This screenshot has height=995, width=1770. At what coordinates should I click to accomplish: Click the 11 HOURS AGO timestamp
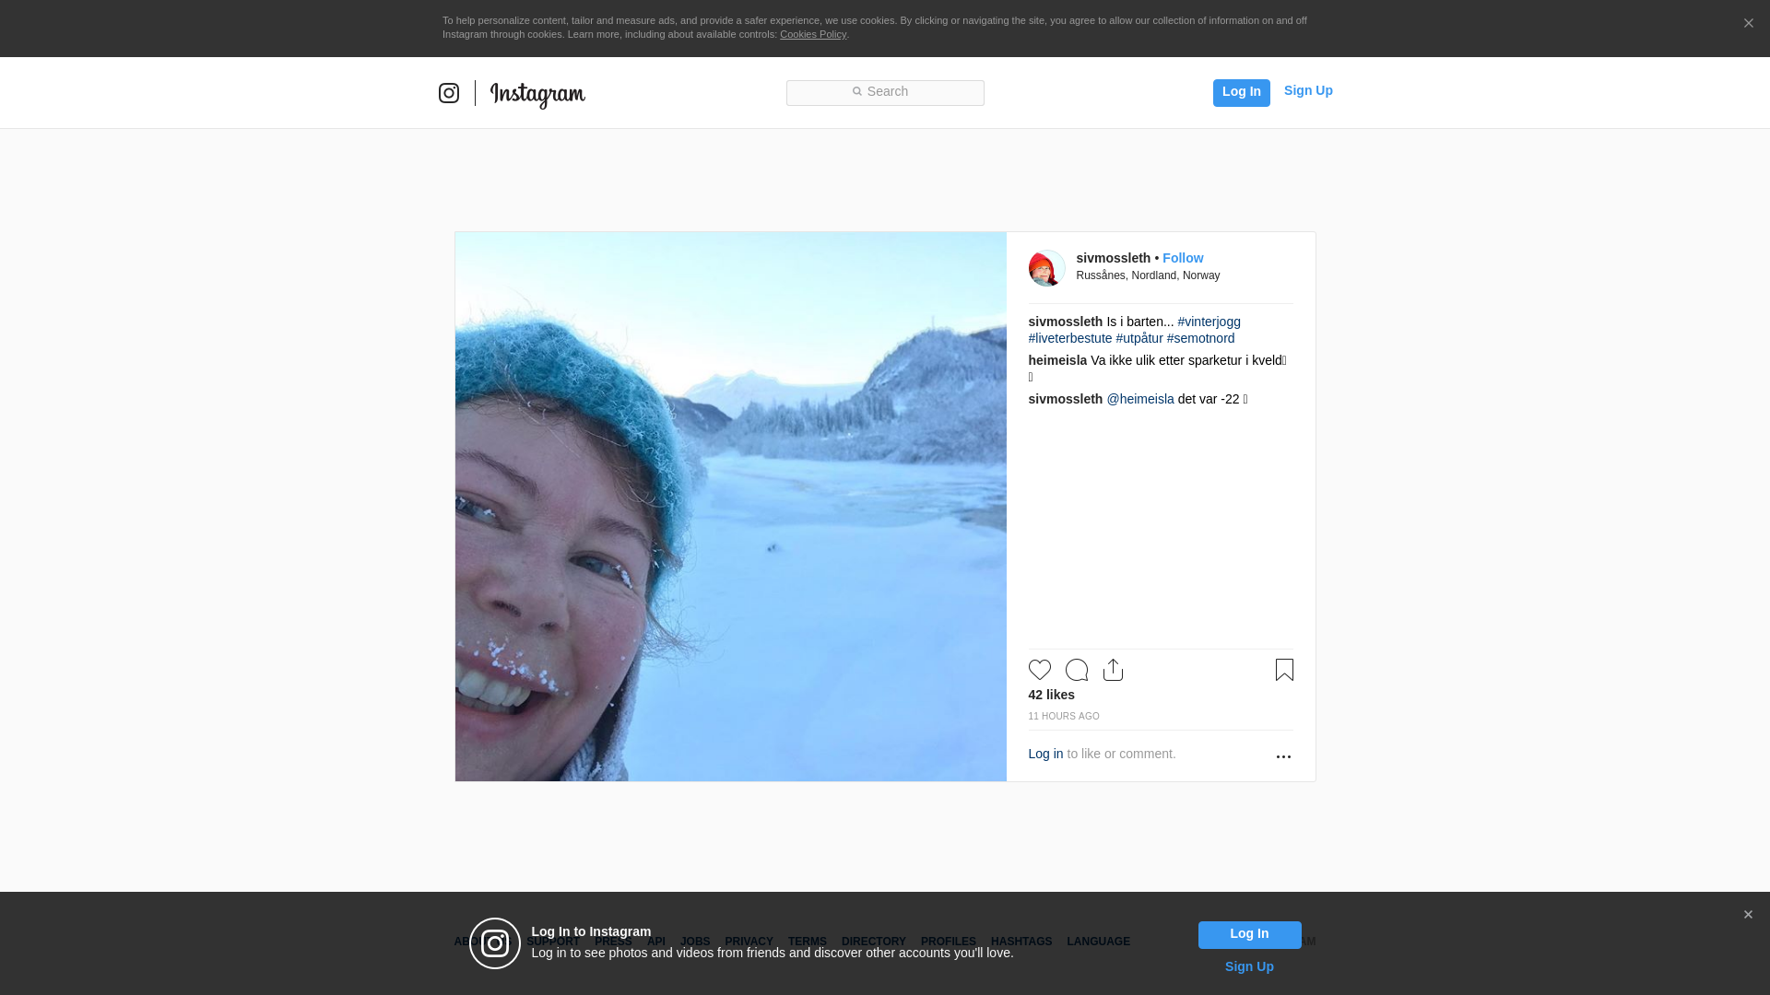(x=1063, y=716)
